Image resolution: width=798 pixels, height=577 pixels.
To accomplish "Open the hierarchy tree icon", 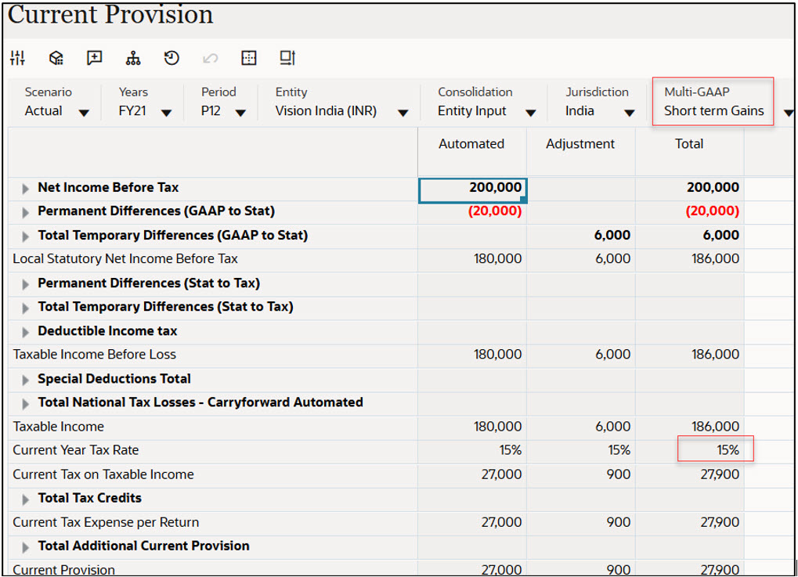I will click(x=133, y=58).
